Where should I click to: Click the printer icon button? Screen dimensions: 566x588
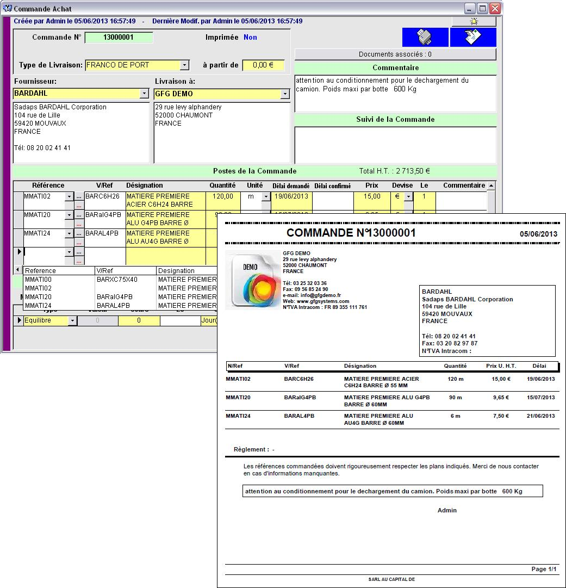425,37
